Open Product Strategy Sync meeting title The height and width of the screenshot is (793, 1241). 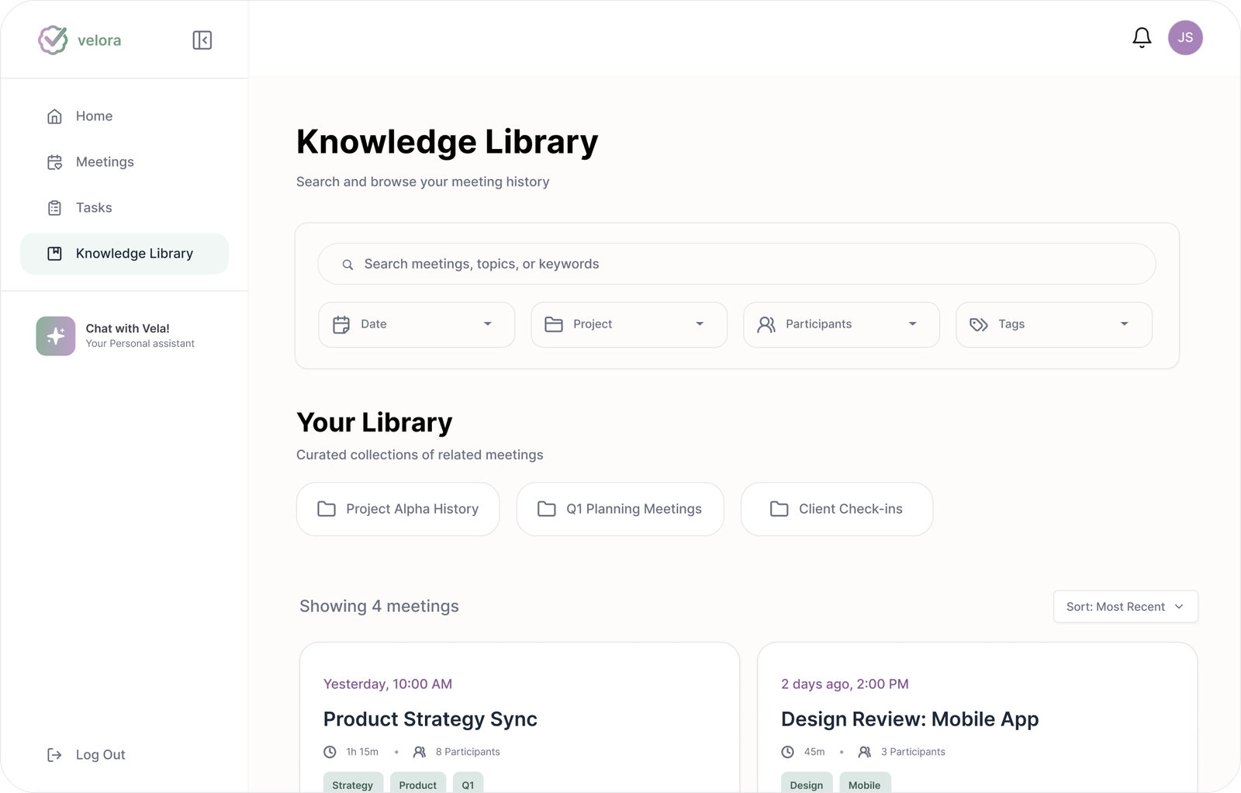(430, 719)
